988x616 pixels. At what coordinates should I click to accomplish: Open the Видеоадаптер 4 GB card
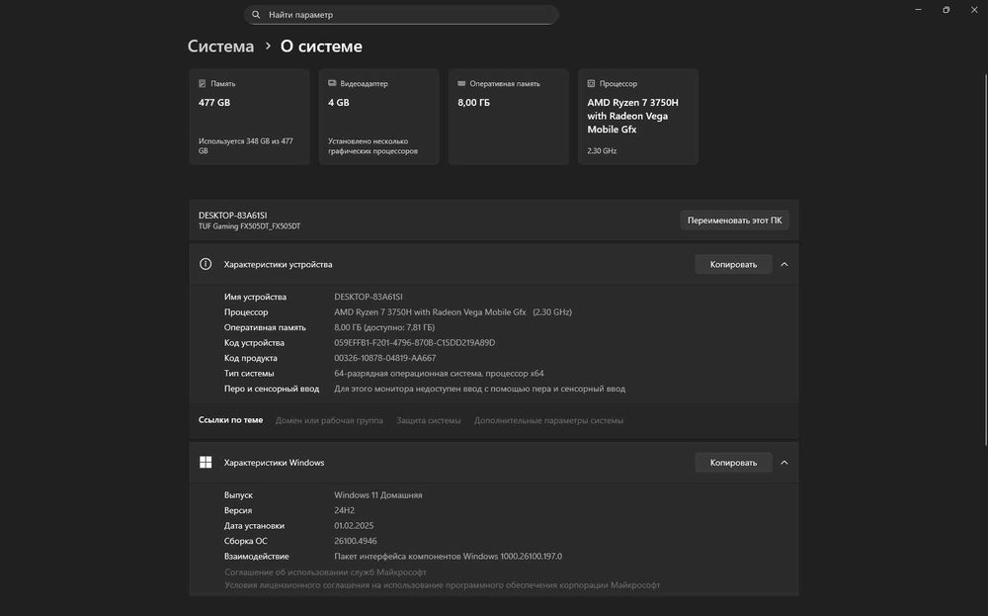point(378,117)
